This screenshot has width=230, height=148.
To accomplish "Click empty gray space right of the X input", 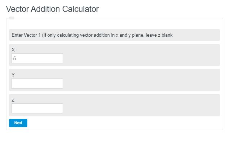I will 144,58.
